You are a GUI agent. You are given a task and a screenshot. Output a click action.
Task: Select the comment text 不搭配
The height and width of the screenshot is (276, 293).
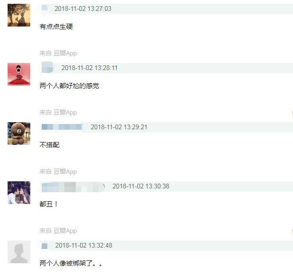[x=50, y=145]
